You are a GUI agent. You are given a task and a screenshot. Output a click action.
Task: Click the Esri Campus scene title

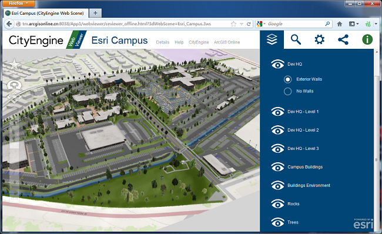pos(119,41)
